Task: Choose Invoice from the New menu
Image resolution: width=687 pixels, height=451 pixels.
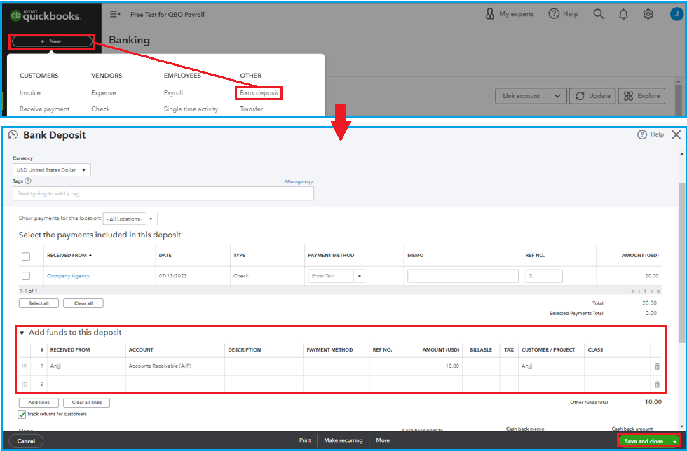Action: click(29, 93)
